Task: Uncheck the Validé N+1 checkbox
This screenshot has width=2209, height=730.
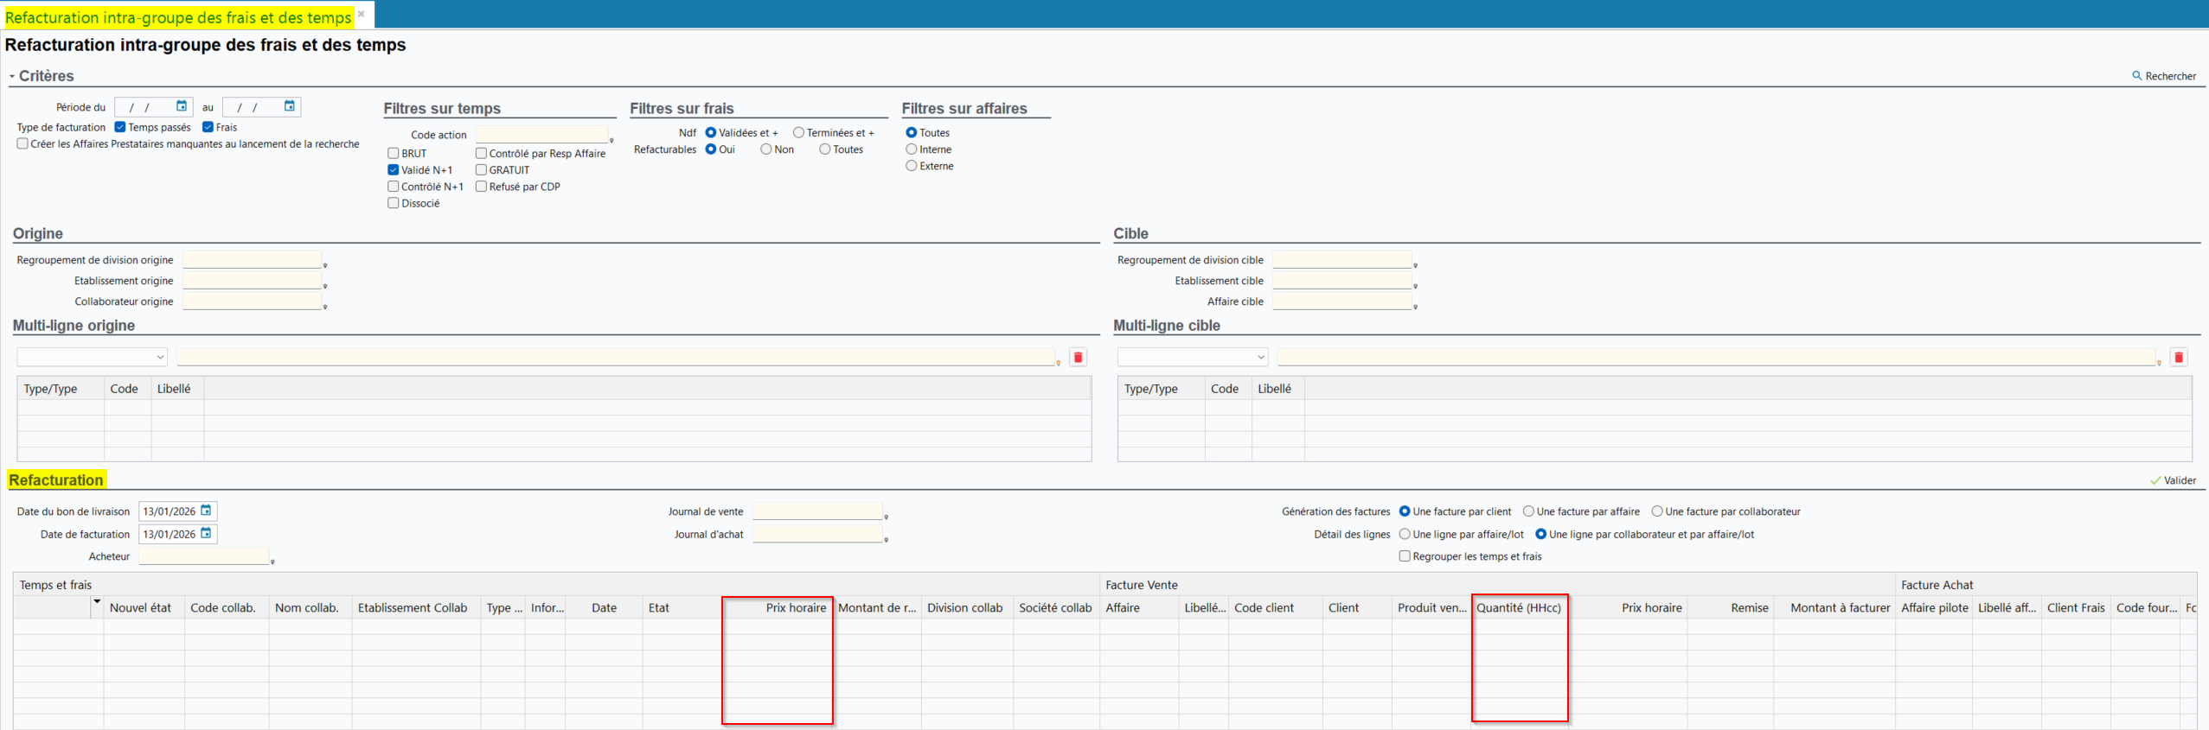Action: coord(394,170)
